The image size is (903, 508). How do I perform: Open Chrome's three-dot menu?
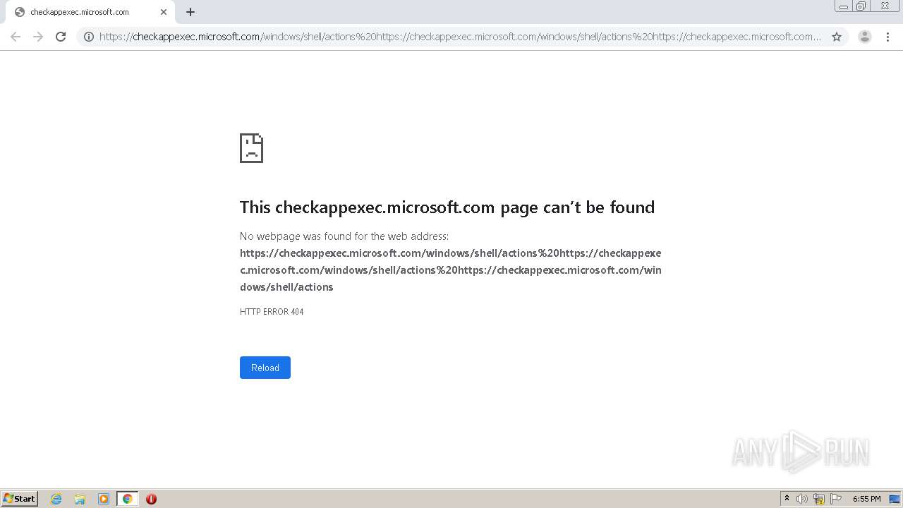tap(888, 37)
